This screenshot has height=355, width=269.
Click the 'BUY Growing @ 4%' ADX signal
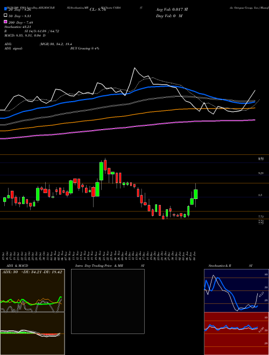click(84, 48)
